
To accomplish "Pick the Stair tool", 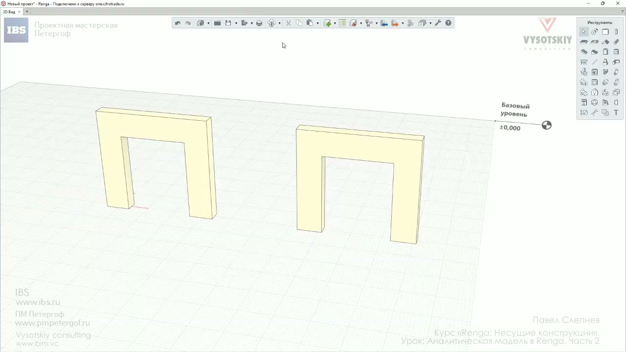I will [584, 52].
